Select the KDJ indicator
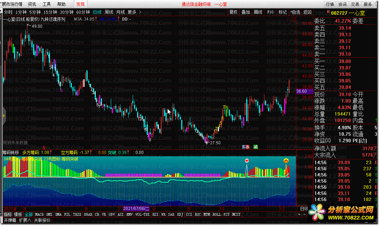Image resolution: width=380 pixels, height=226 pixels. tap(180, 214)
